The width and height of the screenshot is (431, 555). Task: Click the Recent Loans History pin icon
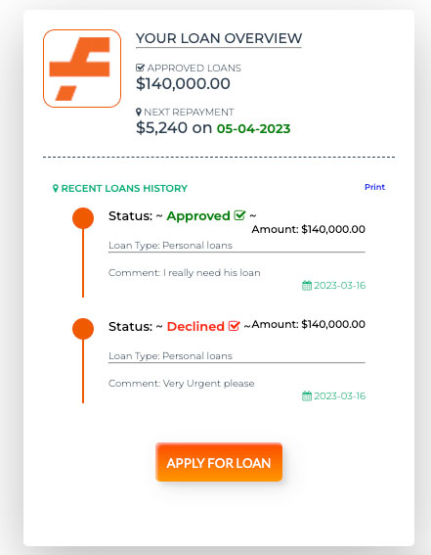pos(55,188)
